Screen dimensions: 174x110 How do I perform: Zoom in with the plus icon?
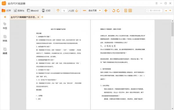click(x=106, y=11)
